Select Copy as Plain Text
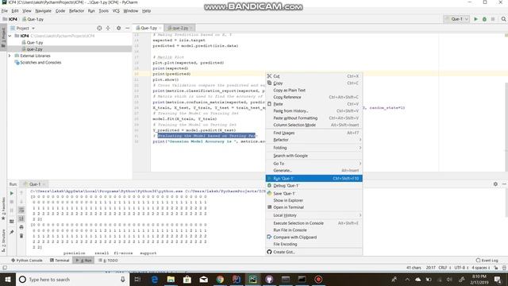 [314, 90]
